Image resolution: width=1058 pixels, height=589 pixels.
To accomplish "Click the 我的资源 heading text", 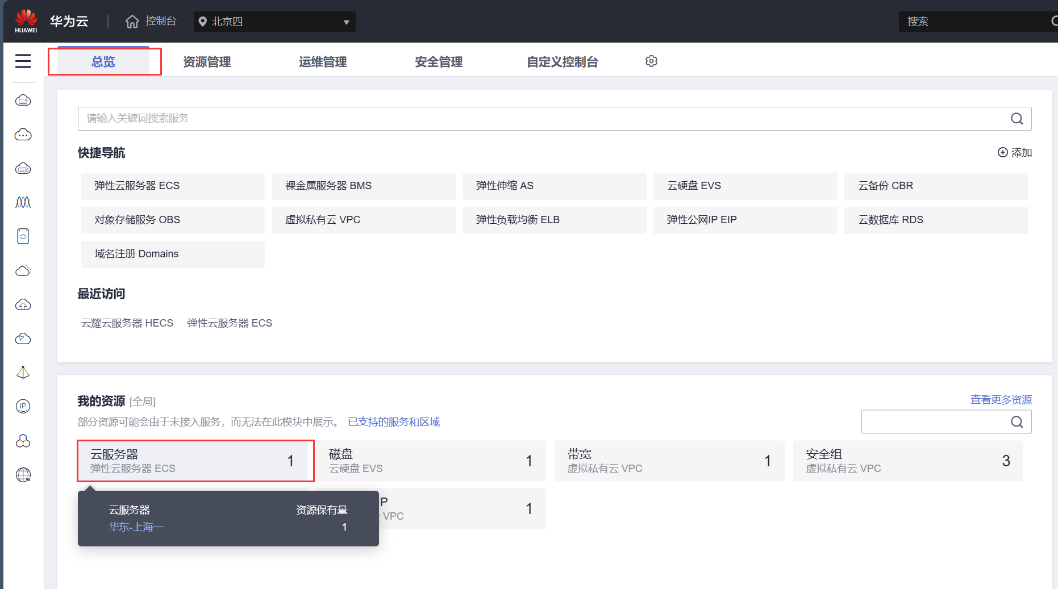I will (x=101, y=401).
